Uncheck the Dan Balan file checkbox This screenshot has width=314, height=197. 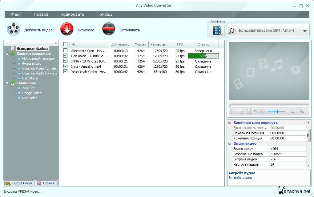(x=65, y=56)
